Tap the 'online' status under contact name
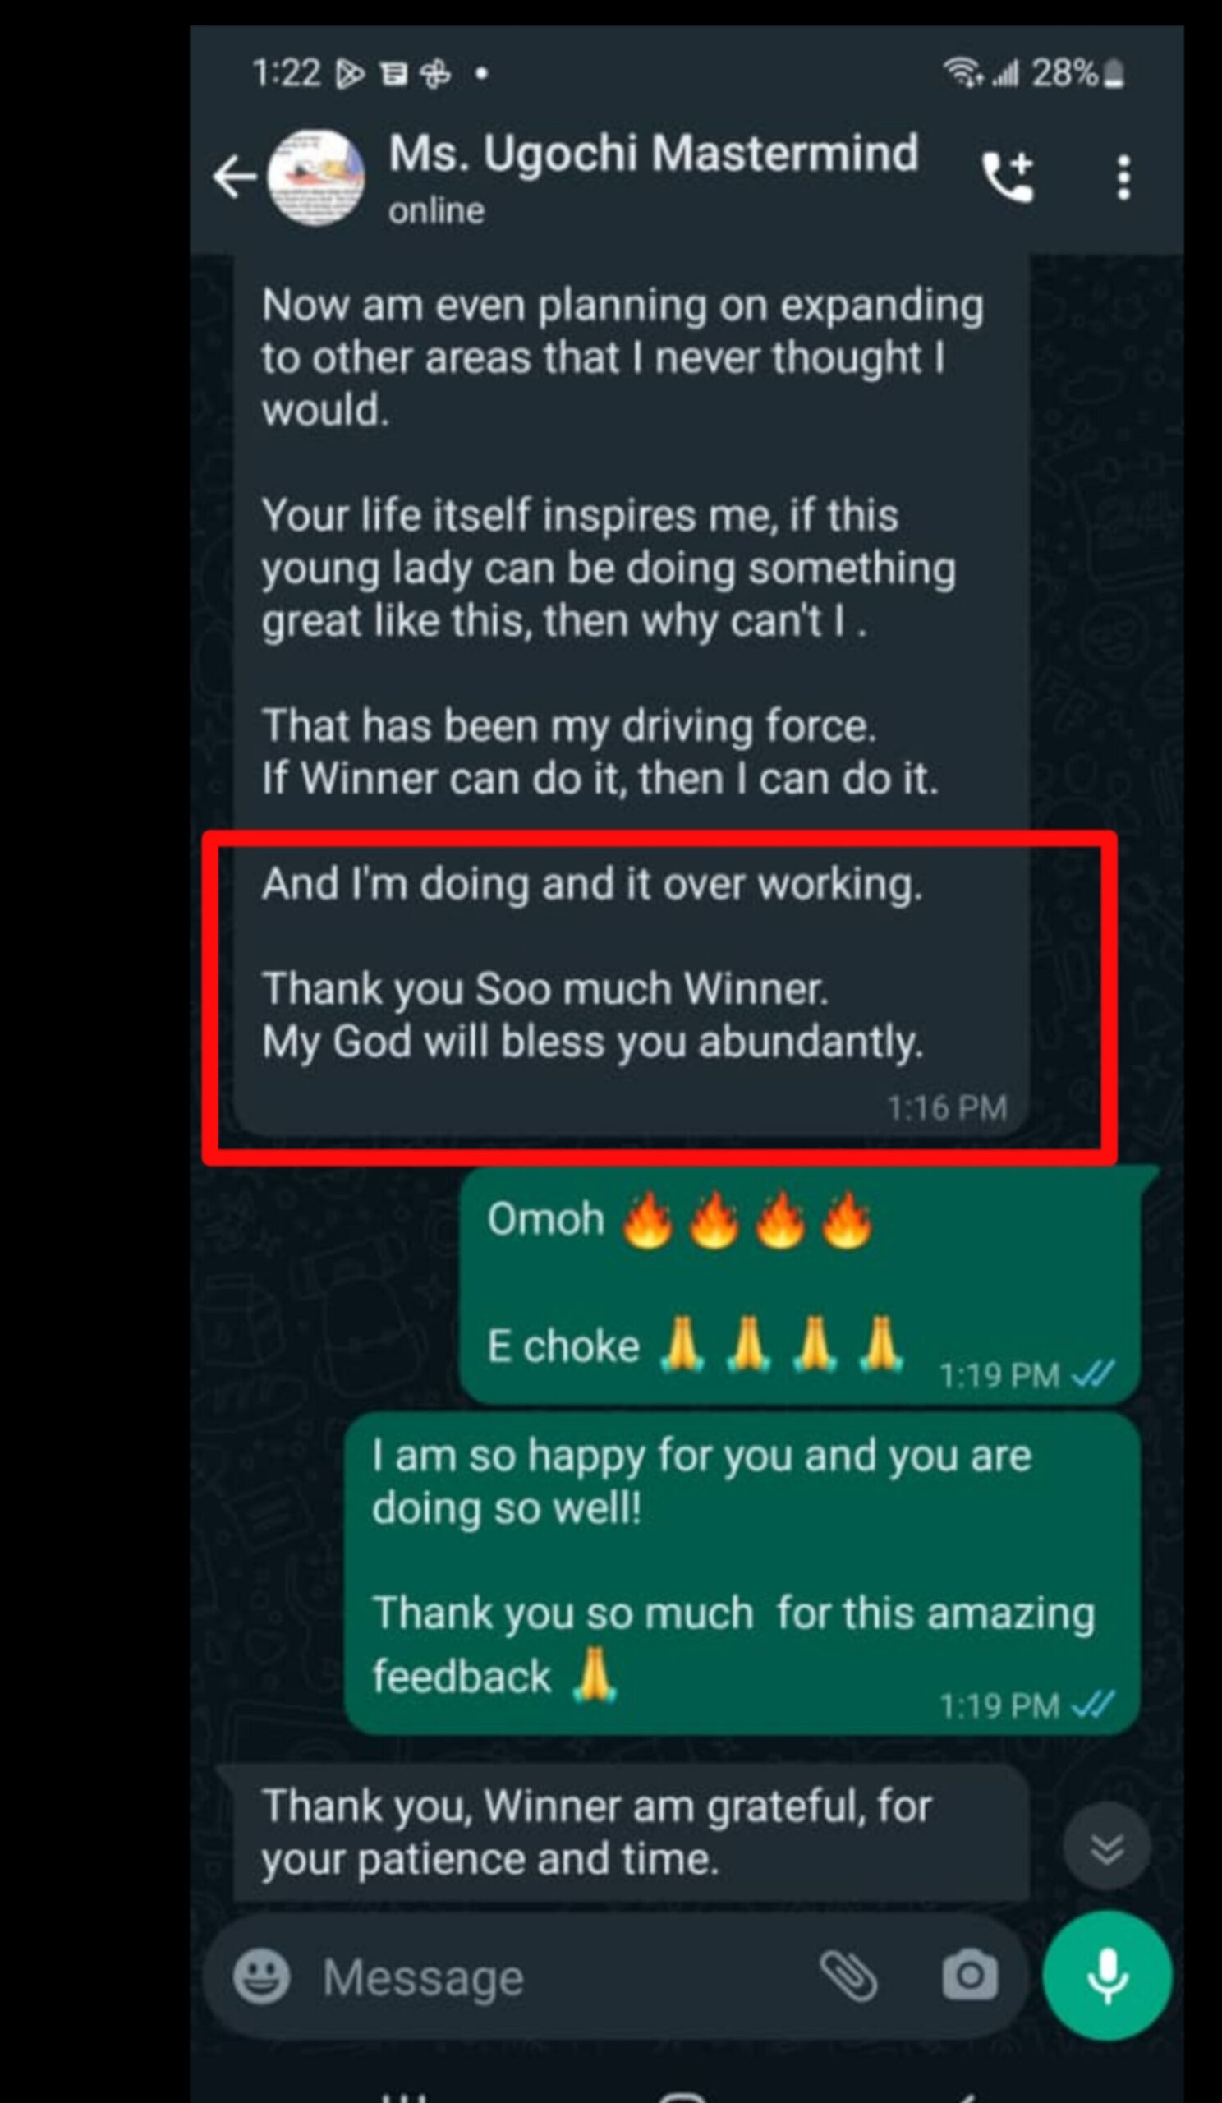Screen dimensions: 1222x2103 tap(436, 211)
